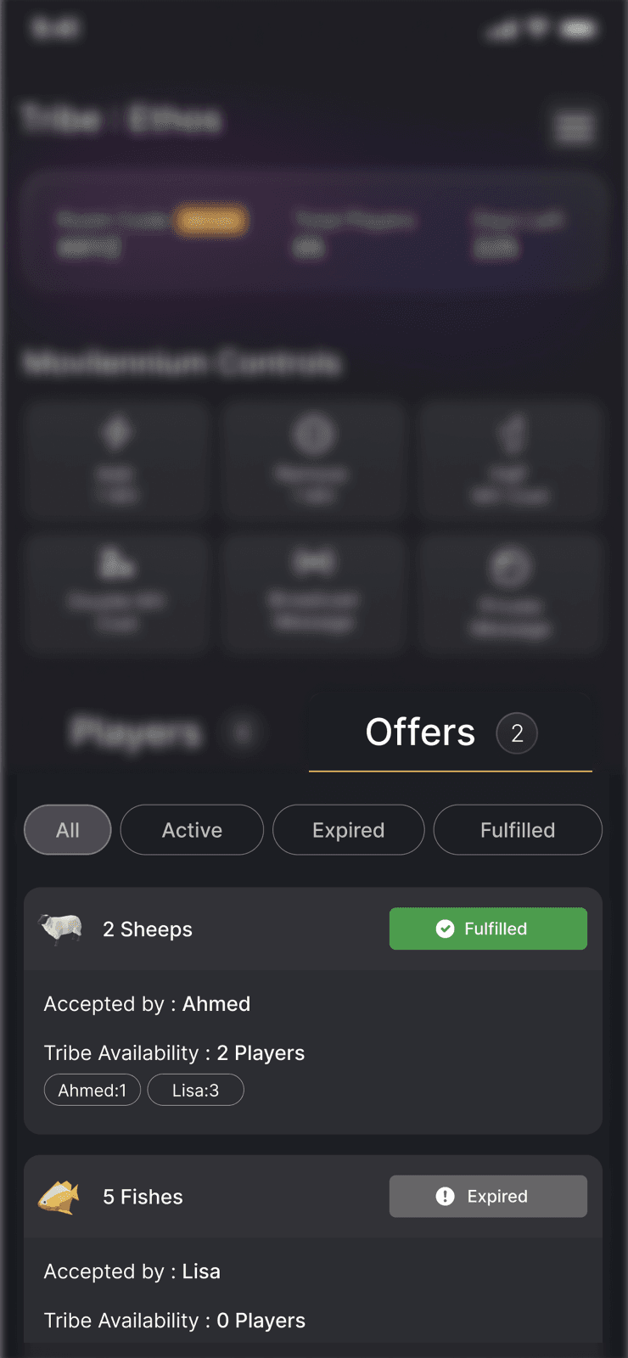
Task: Open the hamburger menu at top right
Action: 575,127
